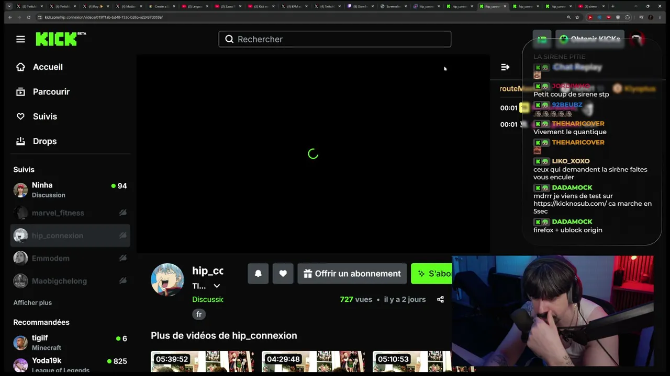Click the hip_connexion channel avatar

tap(167, 279)
